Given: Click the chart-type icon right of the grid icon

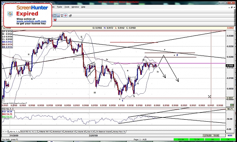Looking at the screenshot, I should point(58,15).
